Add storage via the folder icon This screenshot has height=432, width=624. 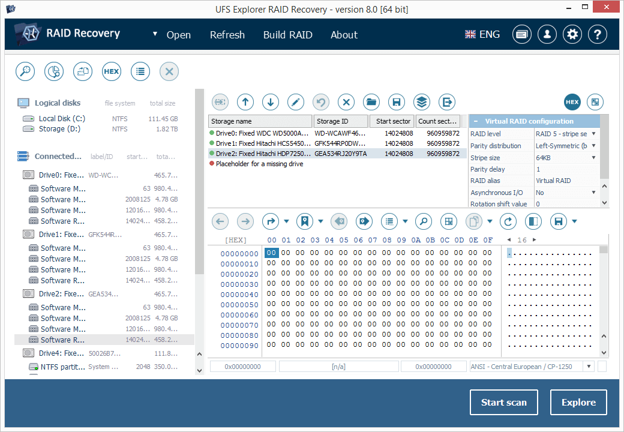(371, 102)
